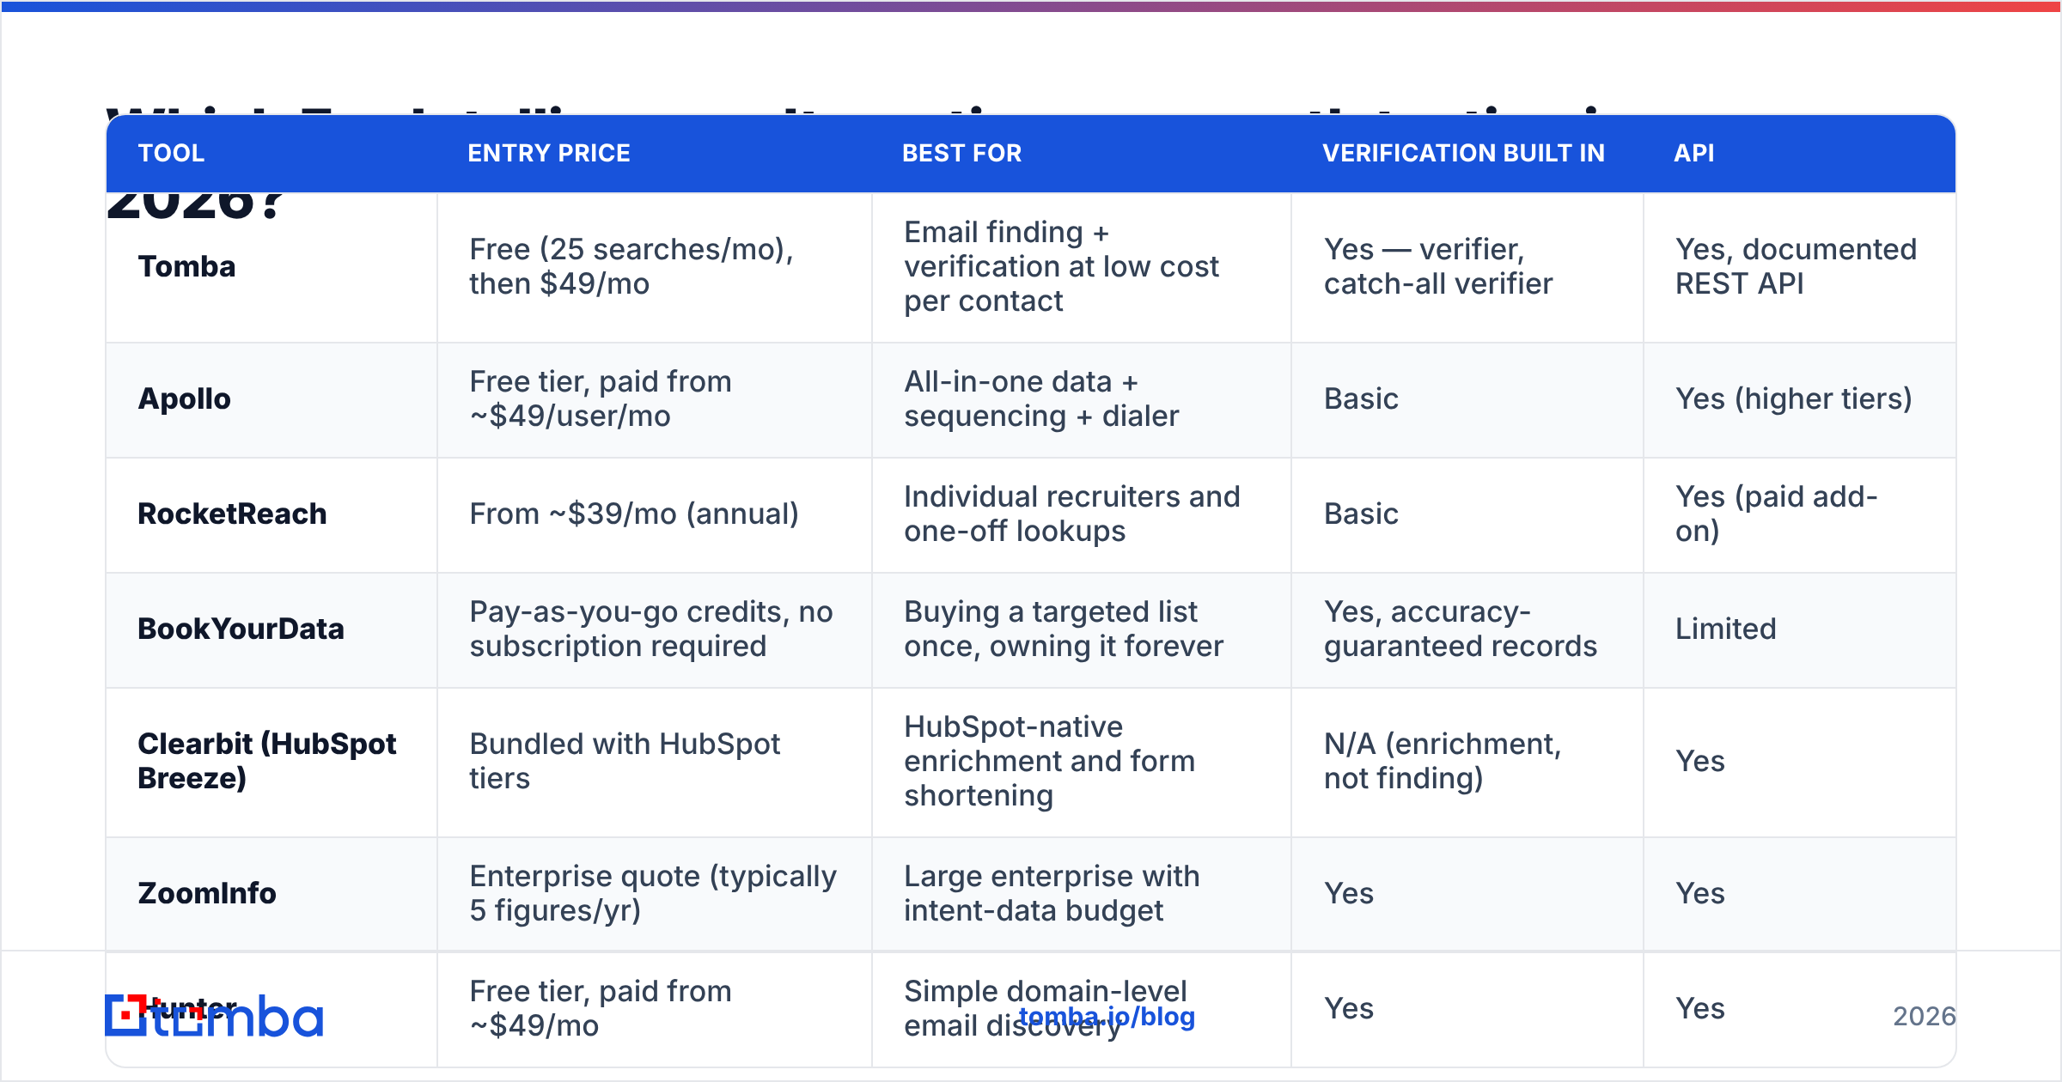The height and width of the screenshot is (1082, 2062).
Task: Click 'From ~$39/mo (annual)' price cell
Action: pyautogui.click(x=655, y=515)
